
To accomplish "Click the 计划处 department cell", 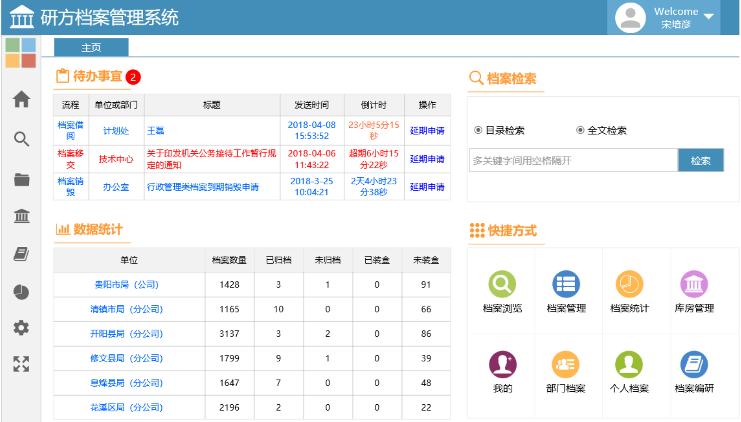I will pos(116,130).
